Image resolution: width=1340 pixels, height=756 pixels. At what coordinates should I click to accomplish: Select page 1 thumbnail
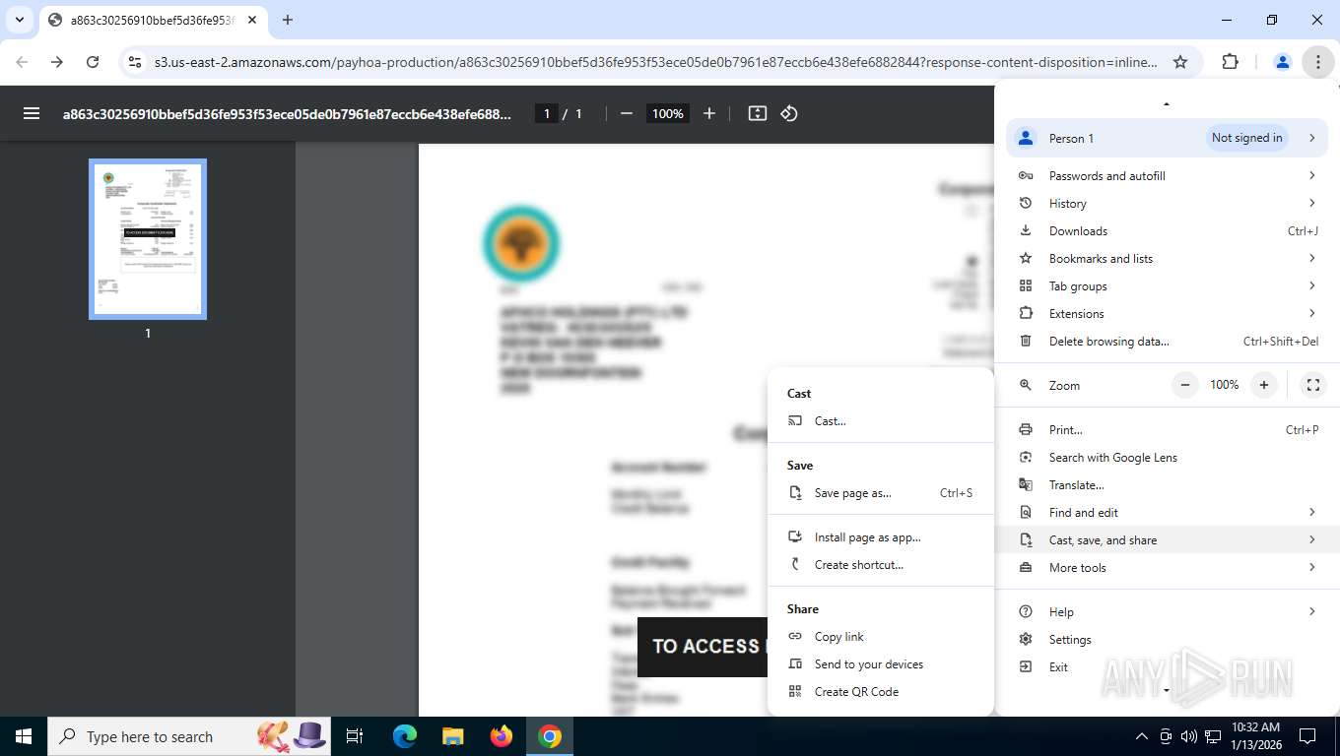148,239
